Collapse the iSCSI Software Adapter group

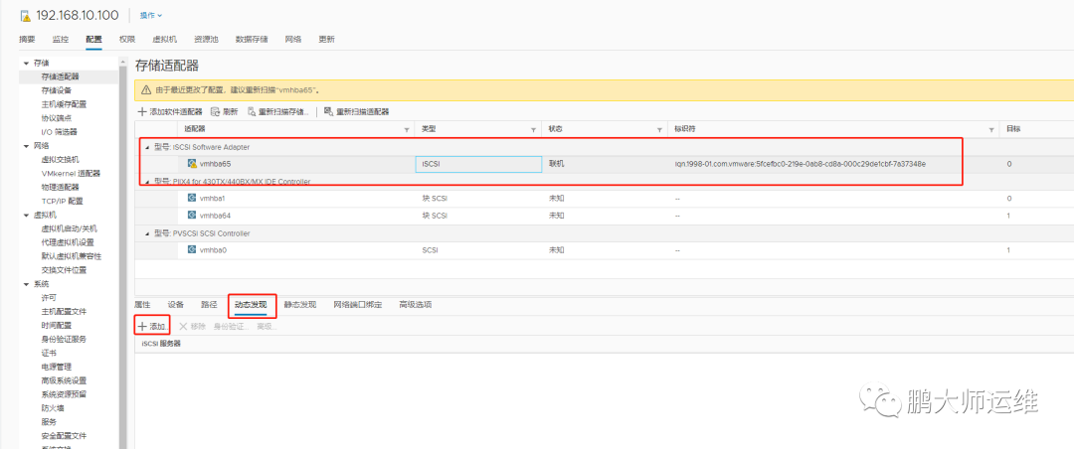146,147
